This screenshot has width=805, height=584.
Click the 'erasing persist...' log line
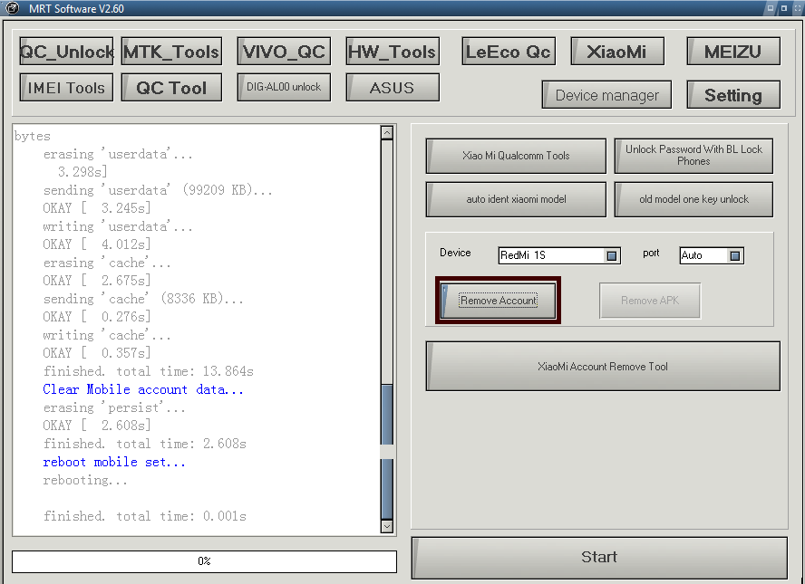tap(114, 407)
